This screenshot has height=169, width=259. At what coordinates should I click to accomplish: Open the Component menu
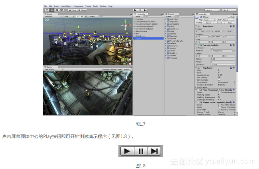click(78, 6)
